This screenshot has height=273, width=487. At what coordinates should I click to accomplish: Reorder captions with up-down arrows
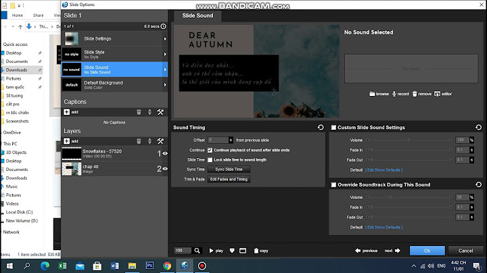pyautogui.click(x=149, y=112)
